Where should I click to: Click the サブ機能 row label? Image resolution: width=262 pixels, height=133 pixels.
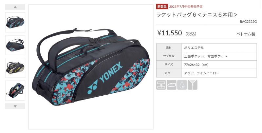(169, 56)
